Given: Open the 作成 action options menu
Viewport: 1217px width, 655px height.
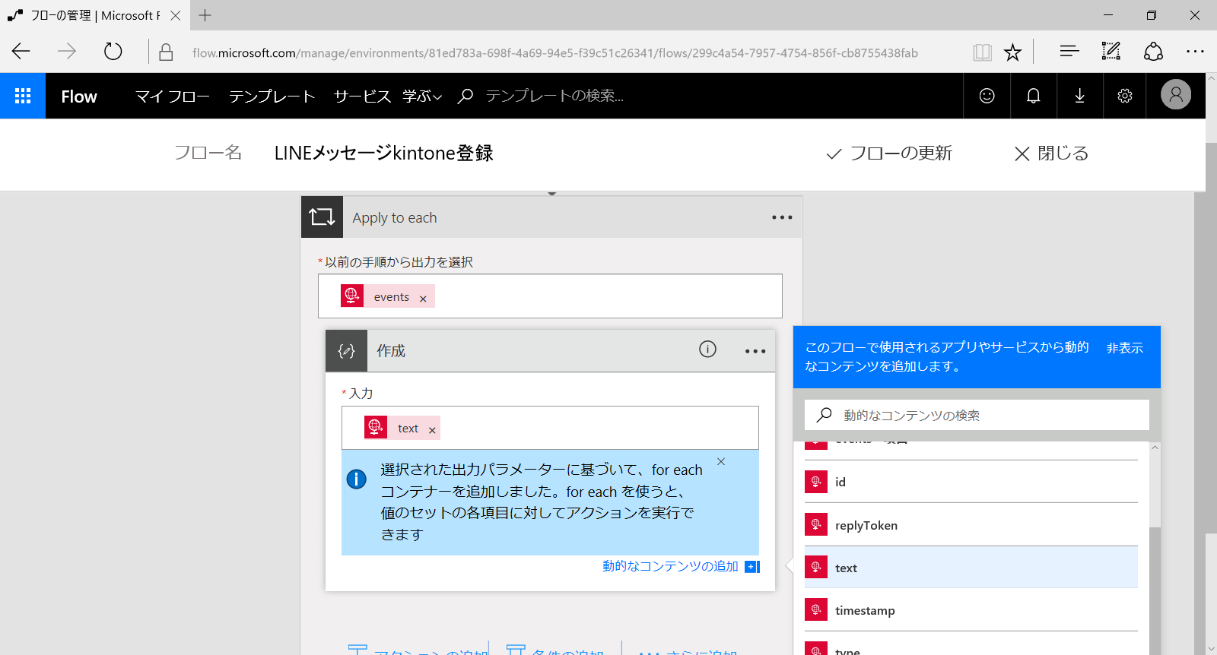Looking at the screenshot, I should pyautogui.click(x=755, y=351).
